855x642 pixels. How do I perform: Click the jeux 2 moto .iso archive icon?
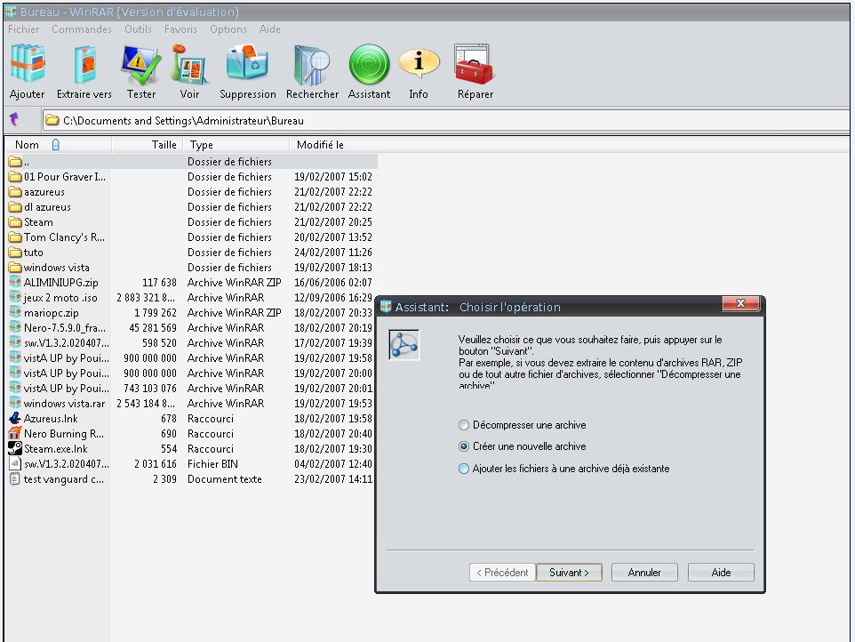pos(15,298)
